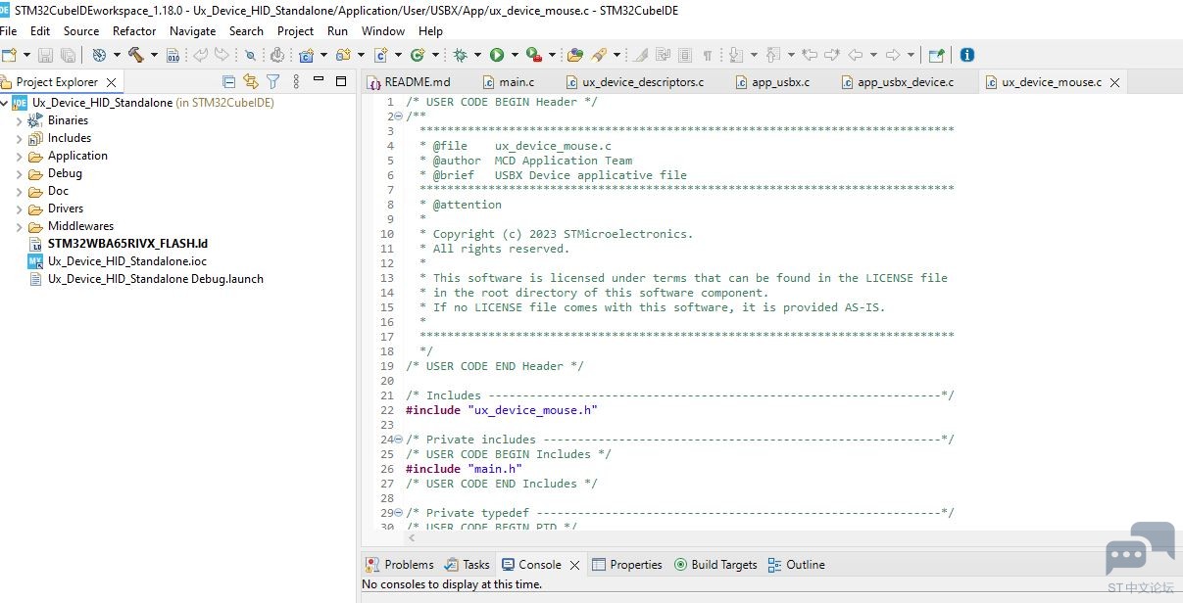Toggle Link with Editor arrows icon
The height and width of the screenshot is (603, 1183).
[x=251, y=81]
